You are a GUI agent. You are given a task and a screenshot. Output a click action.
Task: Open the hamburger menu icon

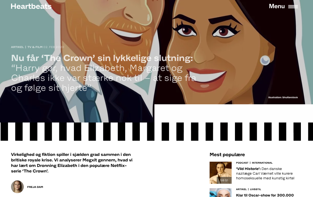[x=293, y=7]
